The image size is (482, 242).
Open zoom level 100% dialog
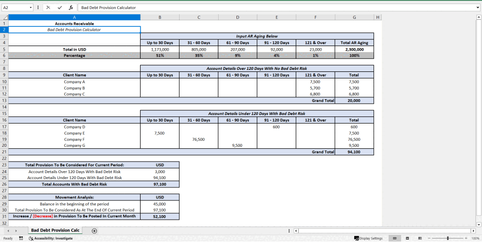475,238
